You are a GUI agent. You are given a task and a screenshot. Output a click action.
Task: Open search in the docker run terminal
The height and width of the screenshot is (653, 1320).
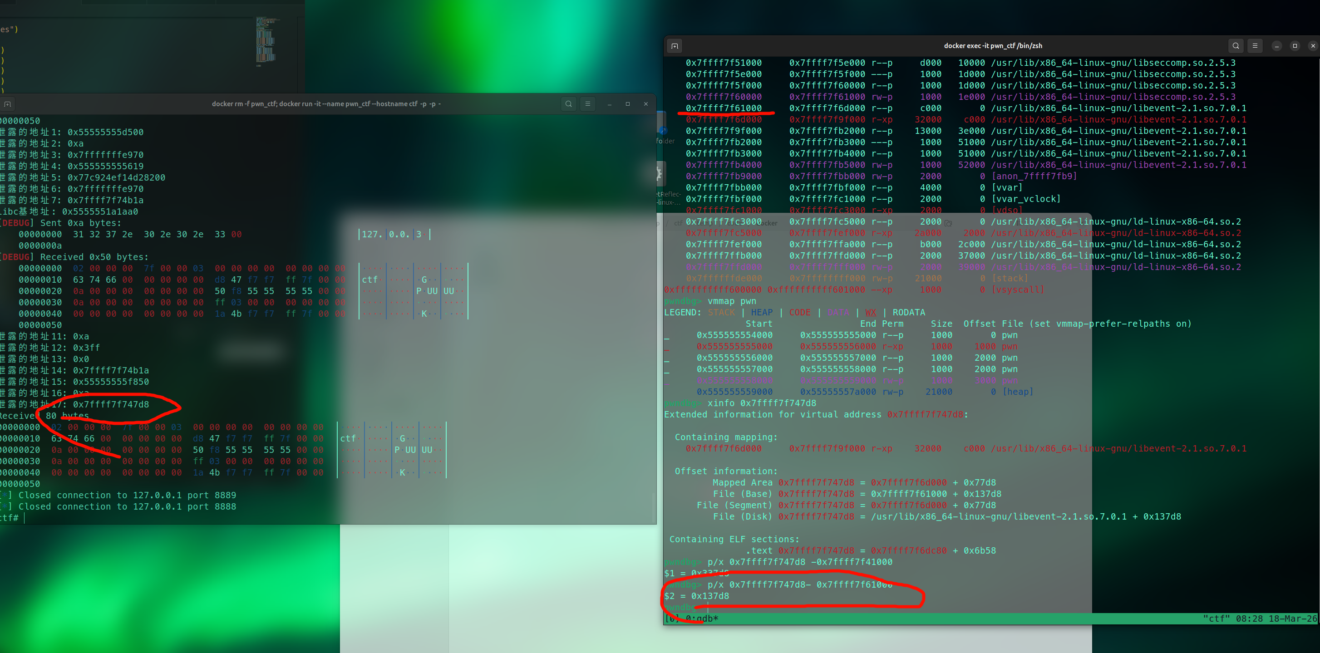pyautogui.click(x=568, y=104)
